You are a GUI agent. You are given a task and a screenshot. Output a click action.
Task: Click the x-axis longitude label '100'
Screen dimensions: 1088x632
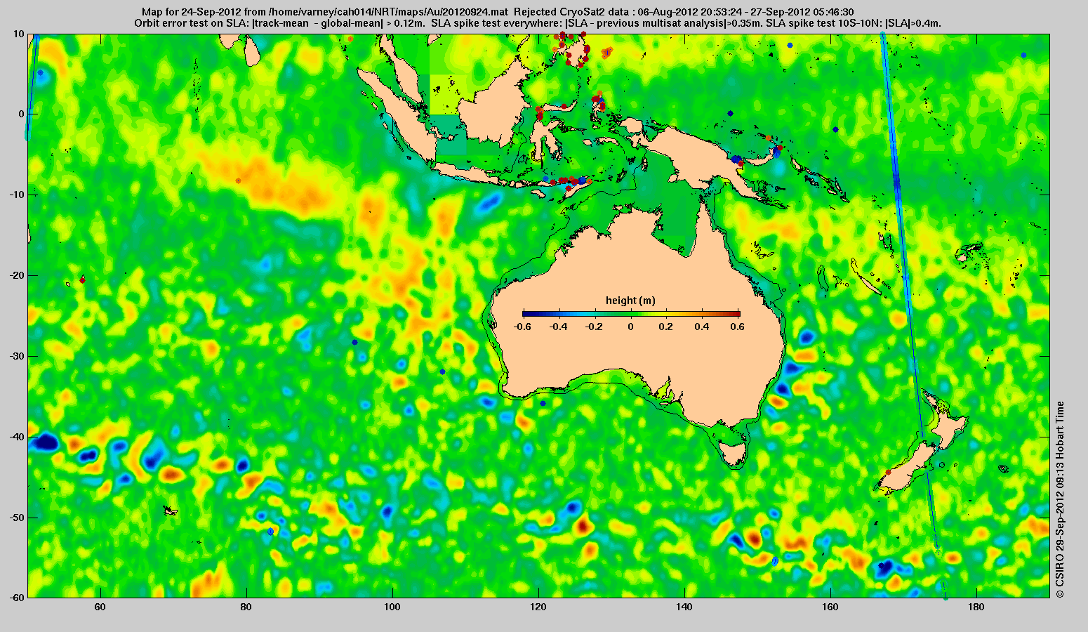coord(392,607)
